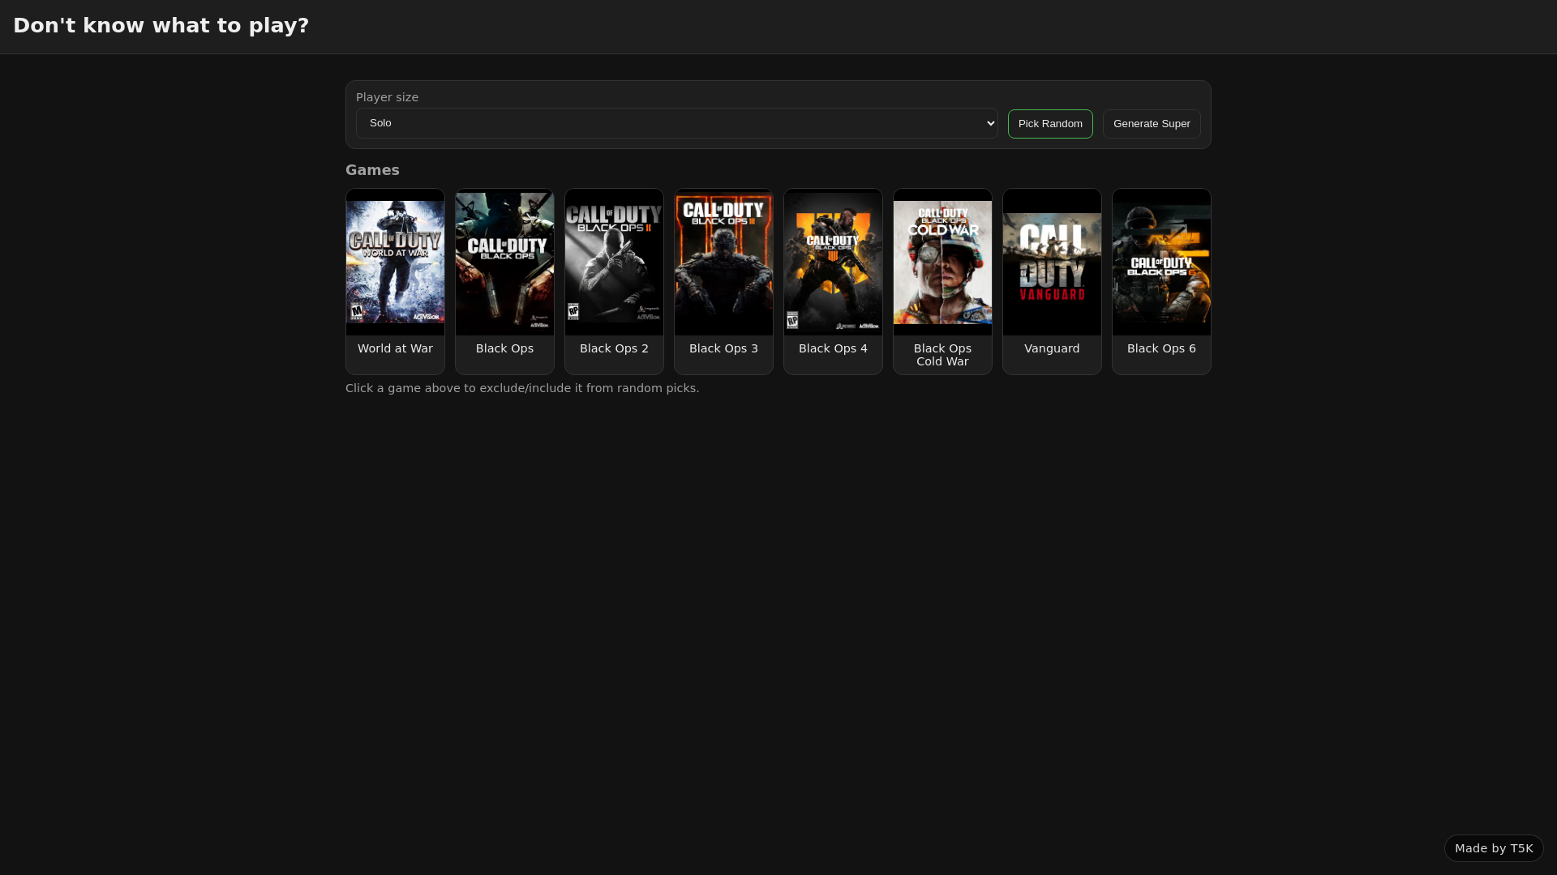Click the "Click a game above" hint text
The height and width of the screenshot is (875, 1557).
tap(522, 388)
